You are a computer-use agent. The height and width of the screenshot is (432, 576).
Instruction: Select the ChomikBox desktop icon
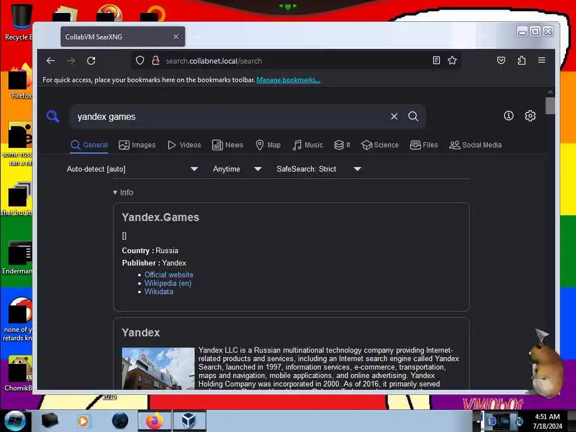(x=19, y=373)
